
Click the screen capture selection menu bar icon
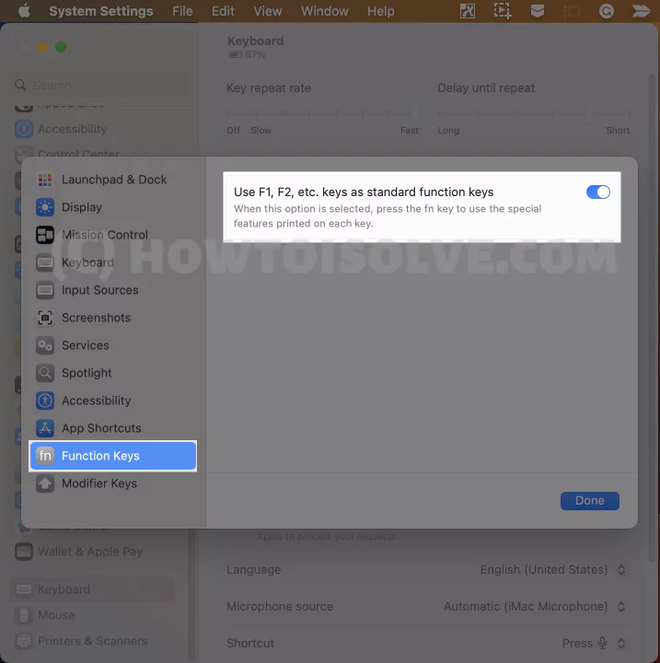point(503,11)
